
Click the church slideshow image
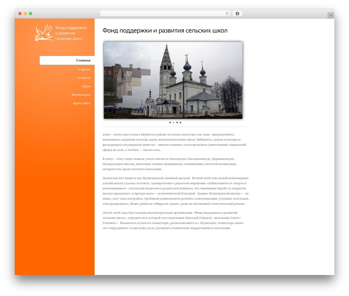[x=173, y=80]
